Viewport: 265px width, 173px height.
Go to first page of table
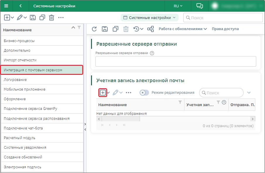point(102,125)
